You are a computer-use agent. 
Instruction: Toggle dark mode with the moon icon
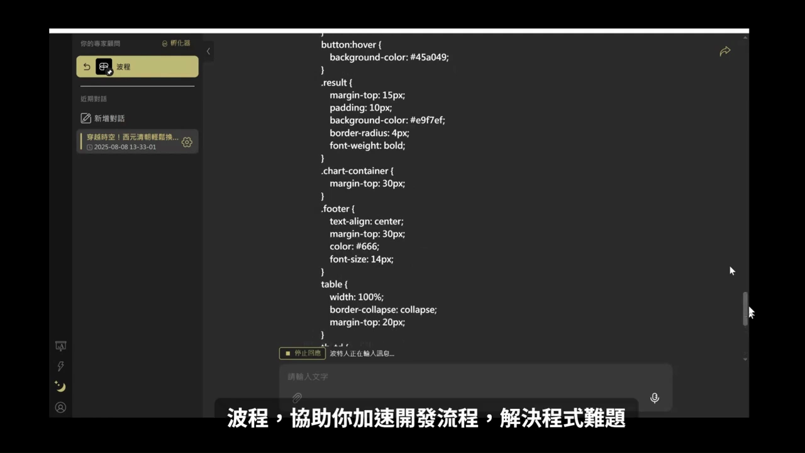60,386
